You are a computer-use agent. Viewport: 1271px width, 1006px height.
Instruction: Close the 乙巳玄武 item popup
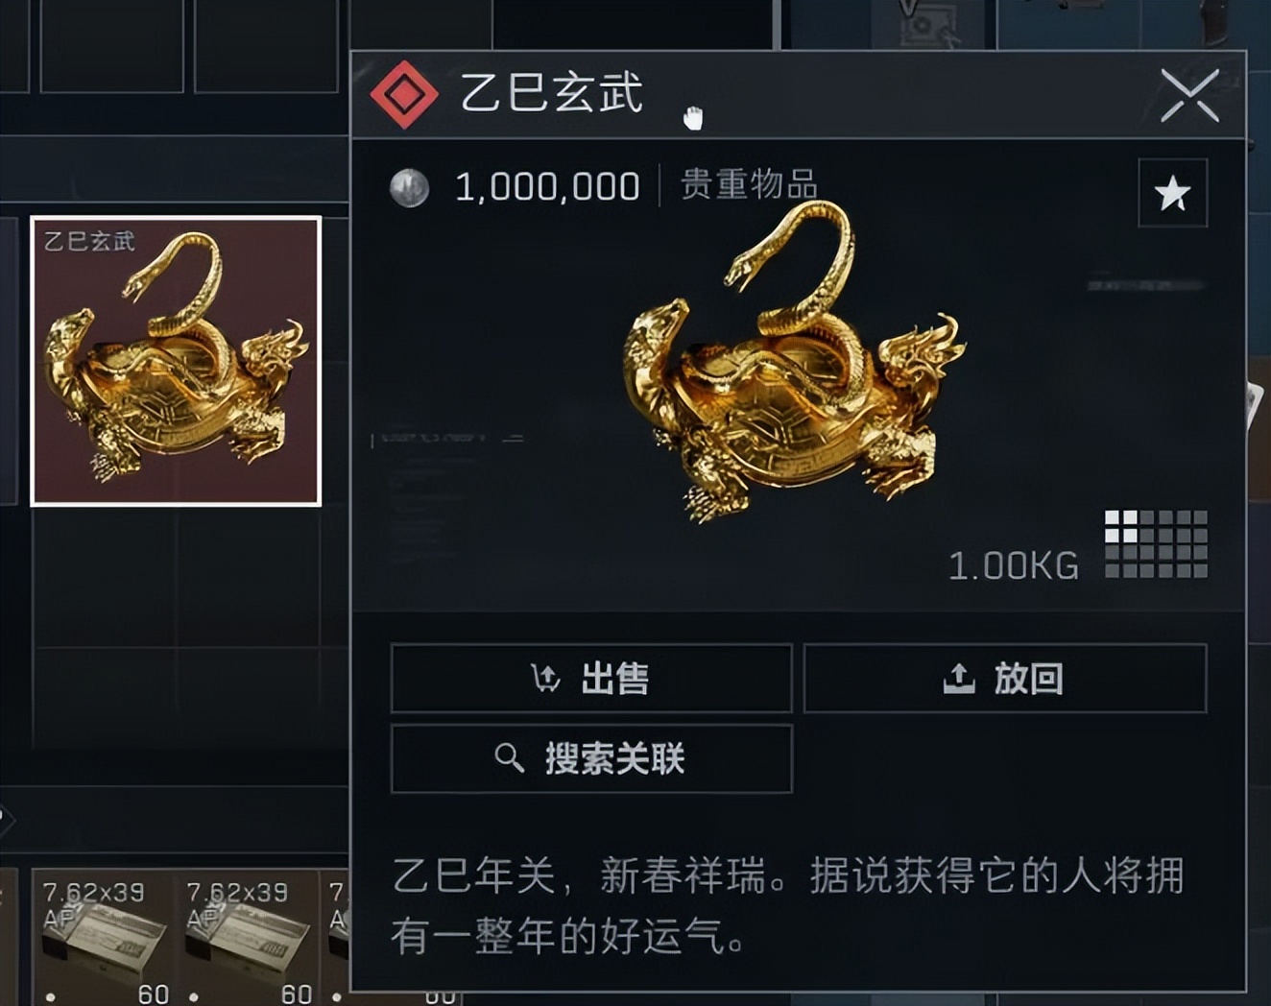point(1189,95)
